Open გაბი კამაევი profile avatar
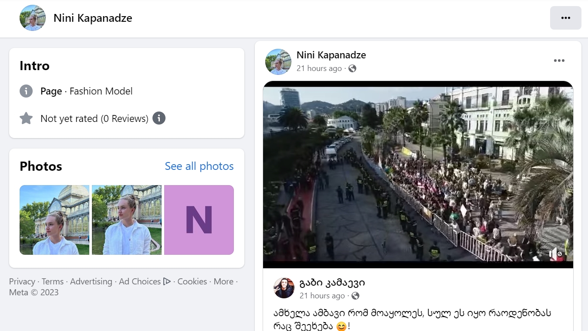The width and height of the screenshot is (588, 331). tap(284, 288)
